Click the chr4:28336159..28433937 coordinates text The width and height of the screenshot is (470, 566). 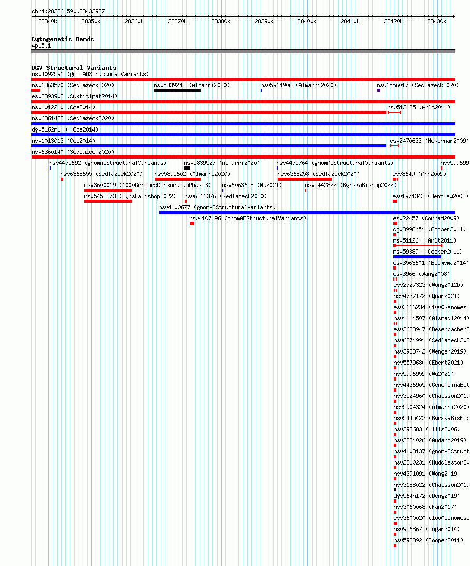pos(68,11)
